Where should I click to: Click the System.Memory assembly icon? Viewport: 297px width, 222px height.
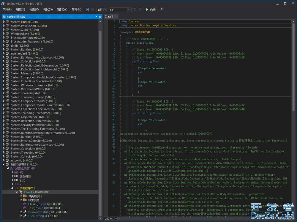(7, 73)
